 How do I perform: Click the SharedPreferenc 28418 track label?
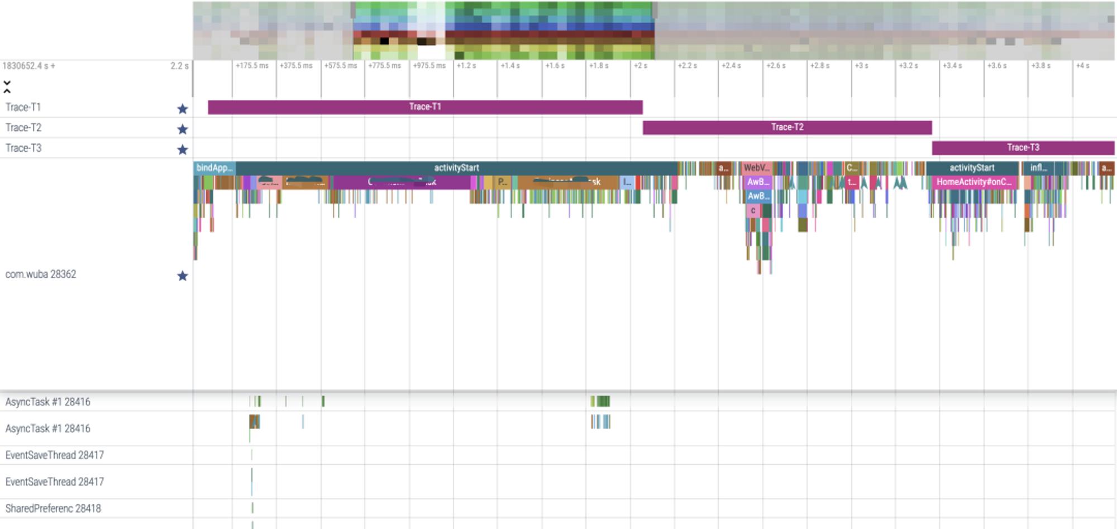pyautogui.click(x=53, y=508)
